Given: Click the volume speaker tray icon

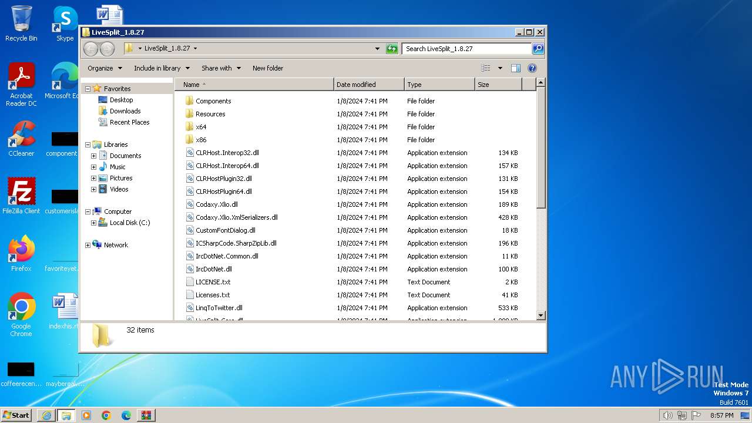Looking at the screenshot, I should 668,415.
